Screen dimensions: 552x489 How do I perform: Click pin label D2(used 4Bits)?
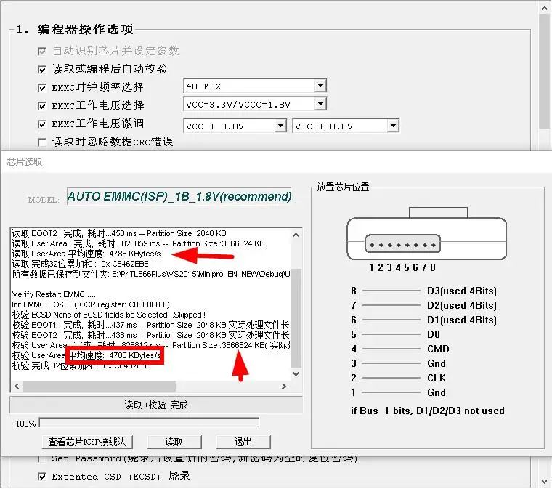click(x=461, y=306)
